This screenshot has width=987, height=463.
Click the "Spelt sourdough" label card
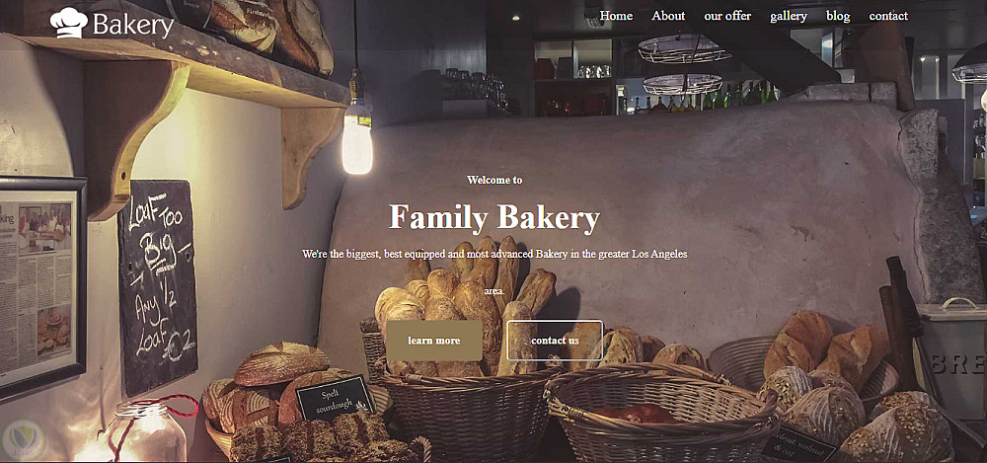point(335,398)
